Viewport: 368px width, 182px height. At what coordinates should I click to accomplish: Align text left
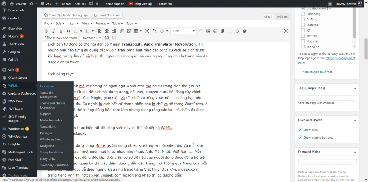99,31
